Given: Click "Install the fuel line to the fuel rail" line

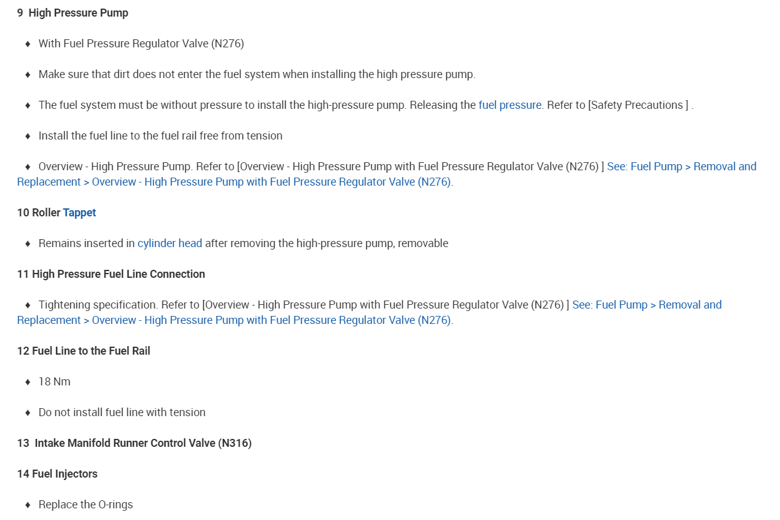Looking at the screenshot, I should (160, 136).
